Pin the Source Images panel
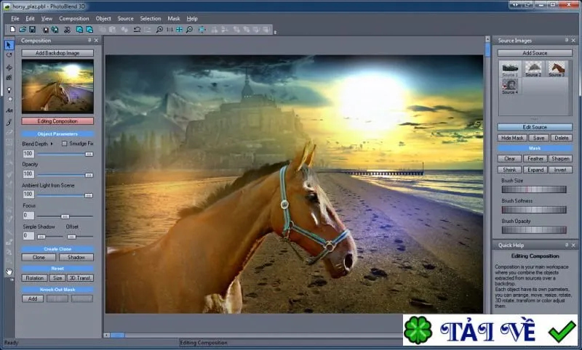 (x=567, y=40)
